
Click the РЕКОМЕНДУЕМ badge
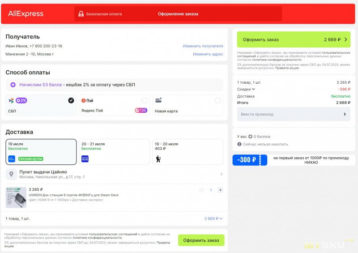(31, 159)
